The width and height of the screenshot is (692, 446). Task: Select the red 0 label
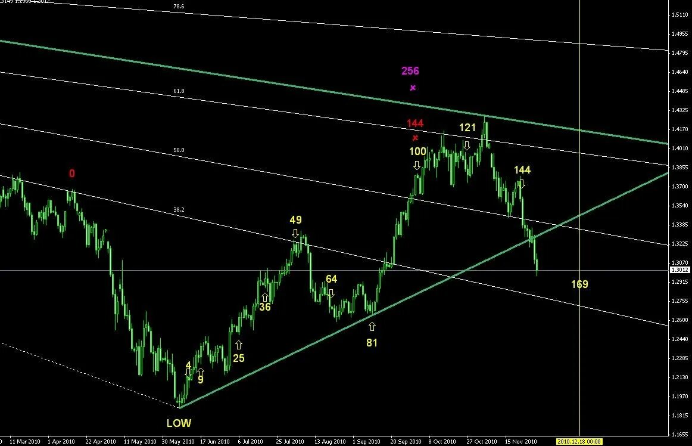pyautogui.click(x=72, y=174)
